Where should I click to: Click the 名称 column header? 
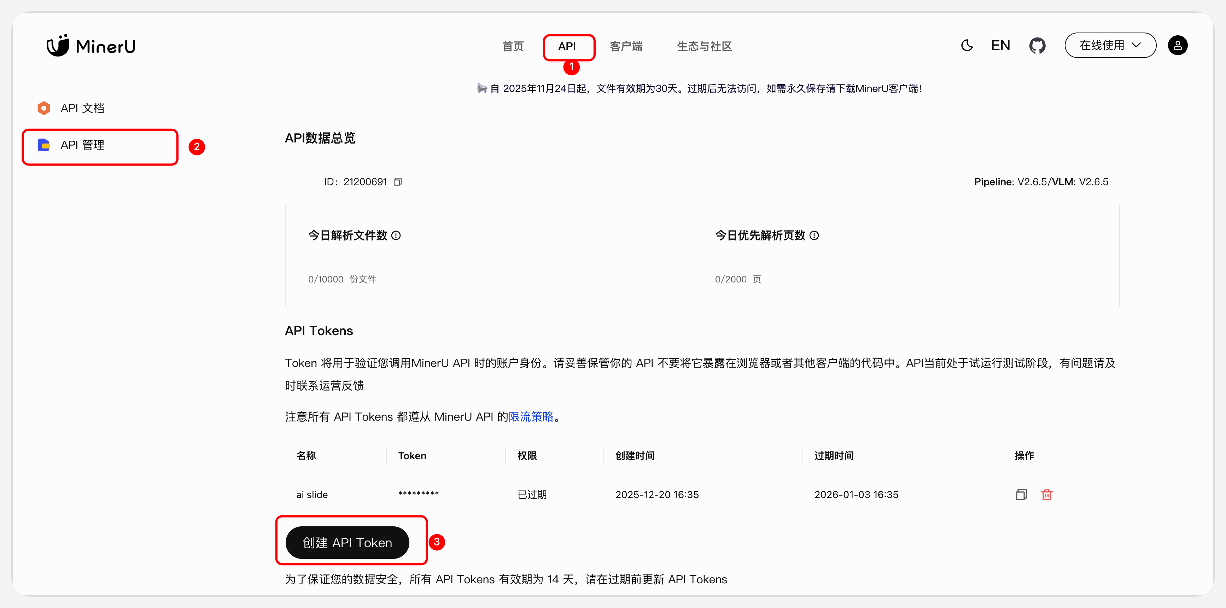pyautogui.click(x=306, y=456)
